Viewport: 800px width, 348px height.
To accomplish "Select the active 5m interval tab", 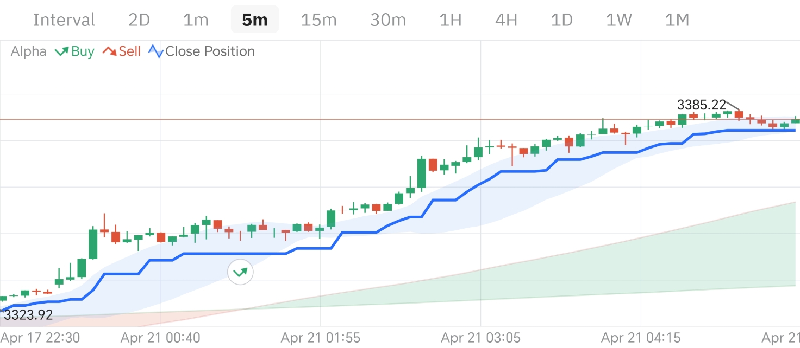I will pos(254,20).
